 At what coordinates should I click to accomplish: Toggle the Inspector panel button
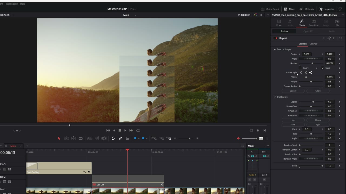[x=327, y=9]
